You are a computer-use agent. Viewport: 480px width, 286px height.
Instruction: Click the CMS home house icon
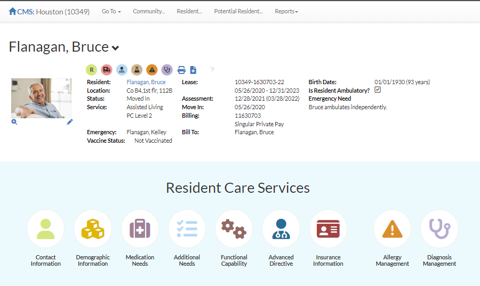click(13, 11)
